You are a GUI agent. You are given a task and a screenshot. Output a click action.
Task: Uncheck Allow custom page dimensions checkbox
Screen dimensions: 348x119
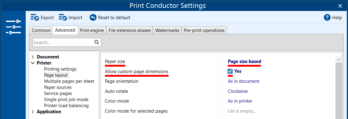coord(230,71)
